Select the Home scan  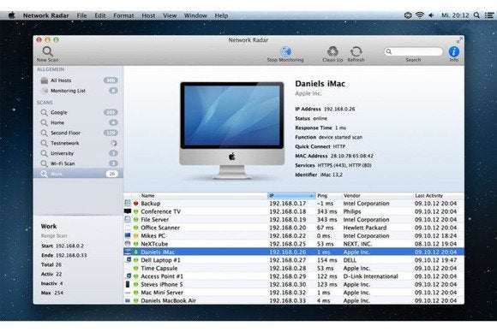(x=78, y=122)
